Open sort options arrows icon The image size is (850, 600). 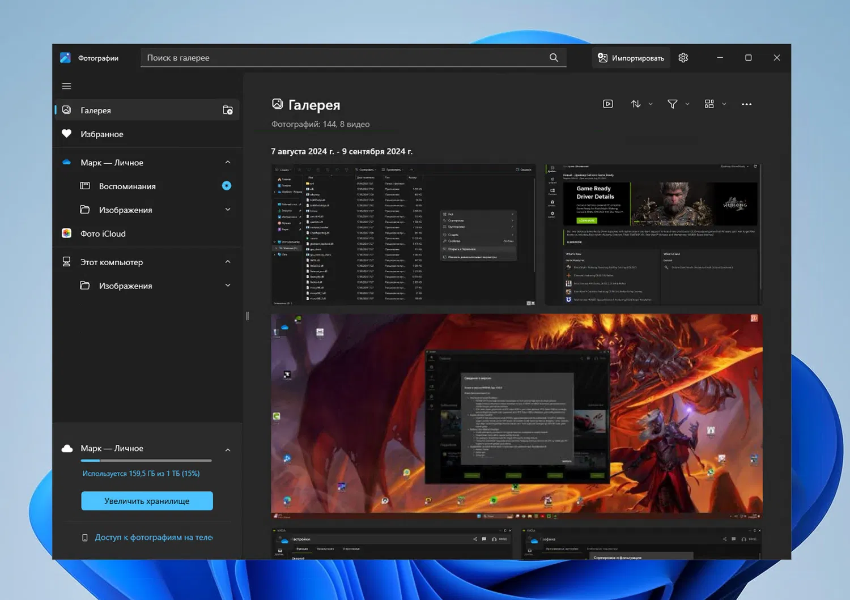click(636, 104)
